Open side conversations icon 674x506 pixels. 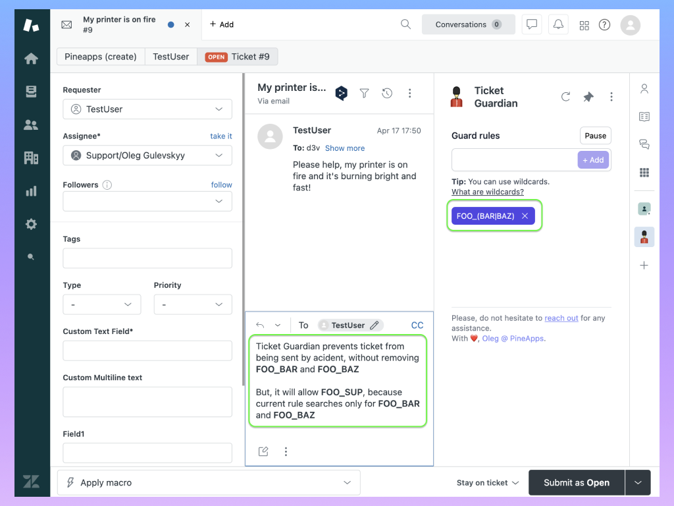[x=644, y=144]
